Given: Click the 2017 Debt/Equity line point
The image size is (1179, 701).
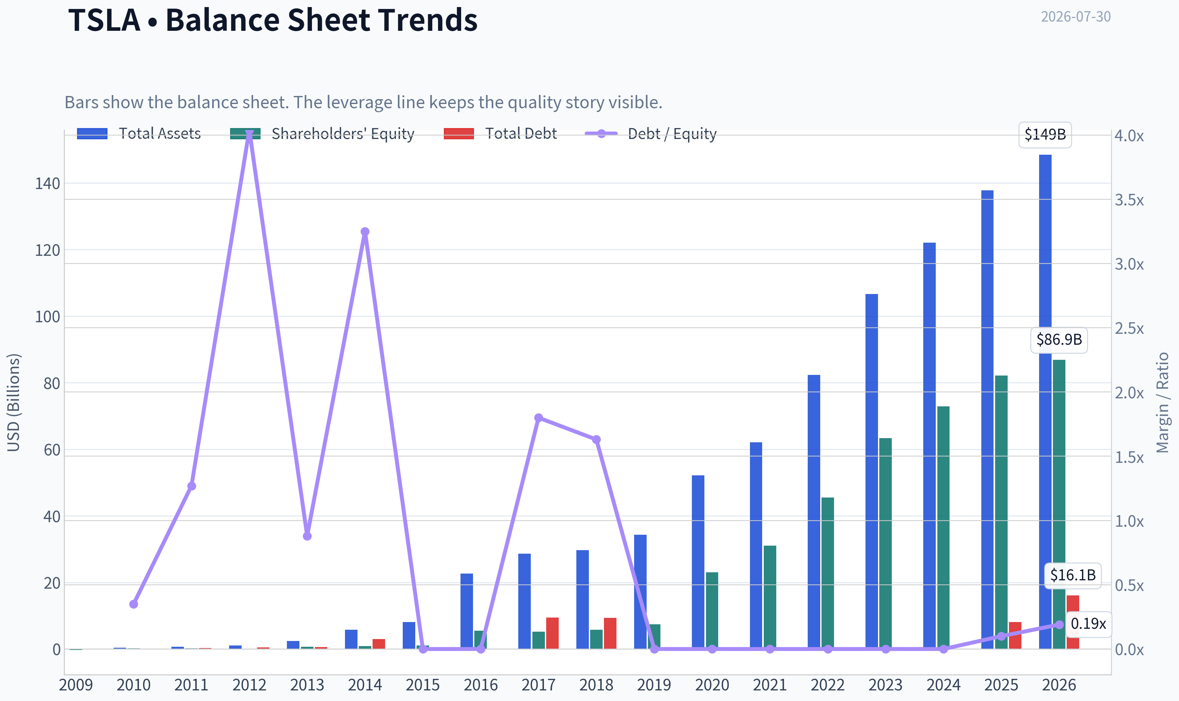Looking at the screenshot, I should click(x=539, y=418).
